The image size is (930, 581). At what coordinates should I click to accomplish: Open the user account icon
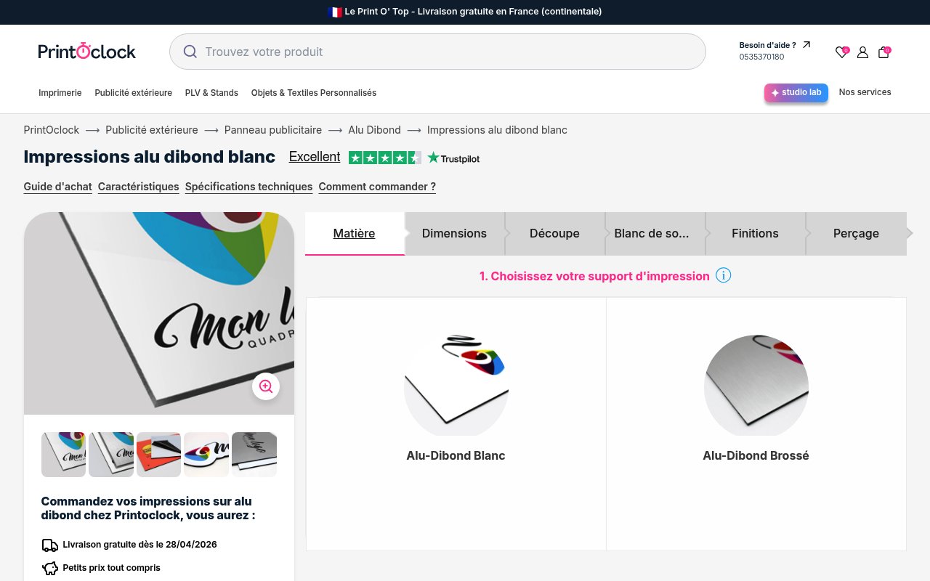[862, 52]
